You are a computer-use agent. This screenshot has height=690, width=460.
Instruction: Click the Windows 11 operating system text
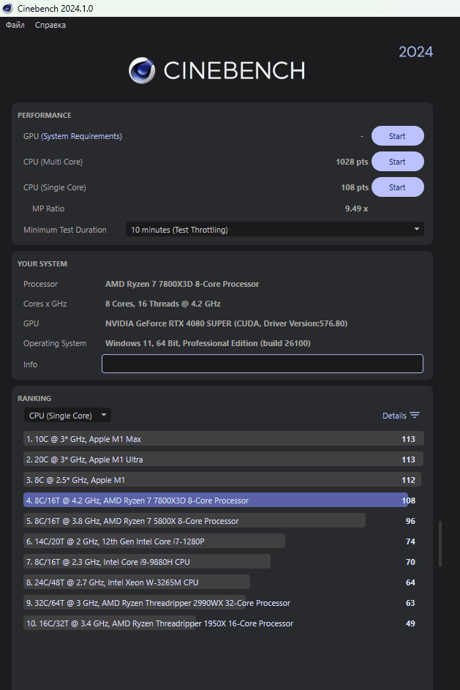[x=208, y=343]
